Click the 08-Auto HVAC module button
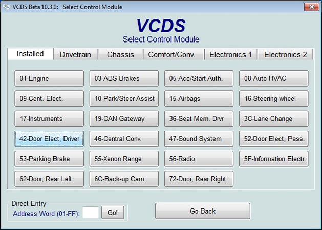 [x=273, y=79]
